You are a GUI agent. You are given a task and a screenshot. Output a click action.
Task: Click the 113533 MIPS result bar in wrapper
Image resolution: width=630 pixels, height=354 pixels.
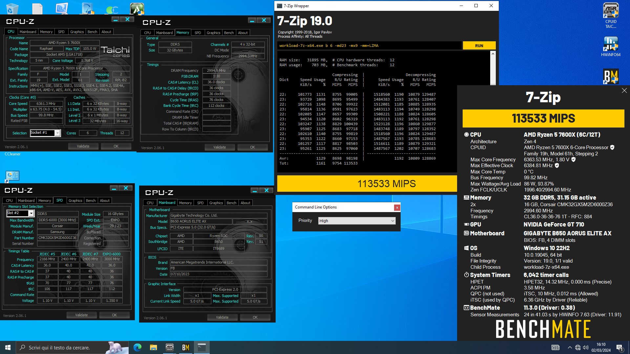[367, 184]
